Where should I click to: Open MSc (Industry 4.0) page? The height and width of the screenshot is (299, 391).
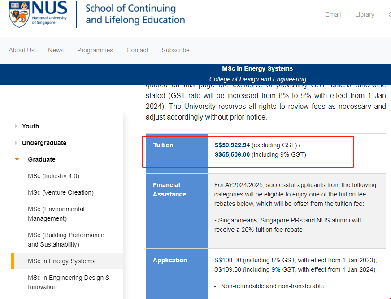53,176
